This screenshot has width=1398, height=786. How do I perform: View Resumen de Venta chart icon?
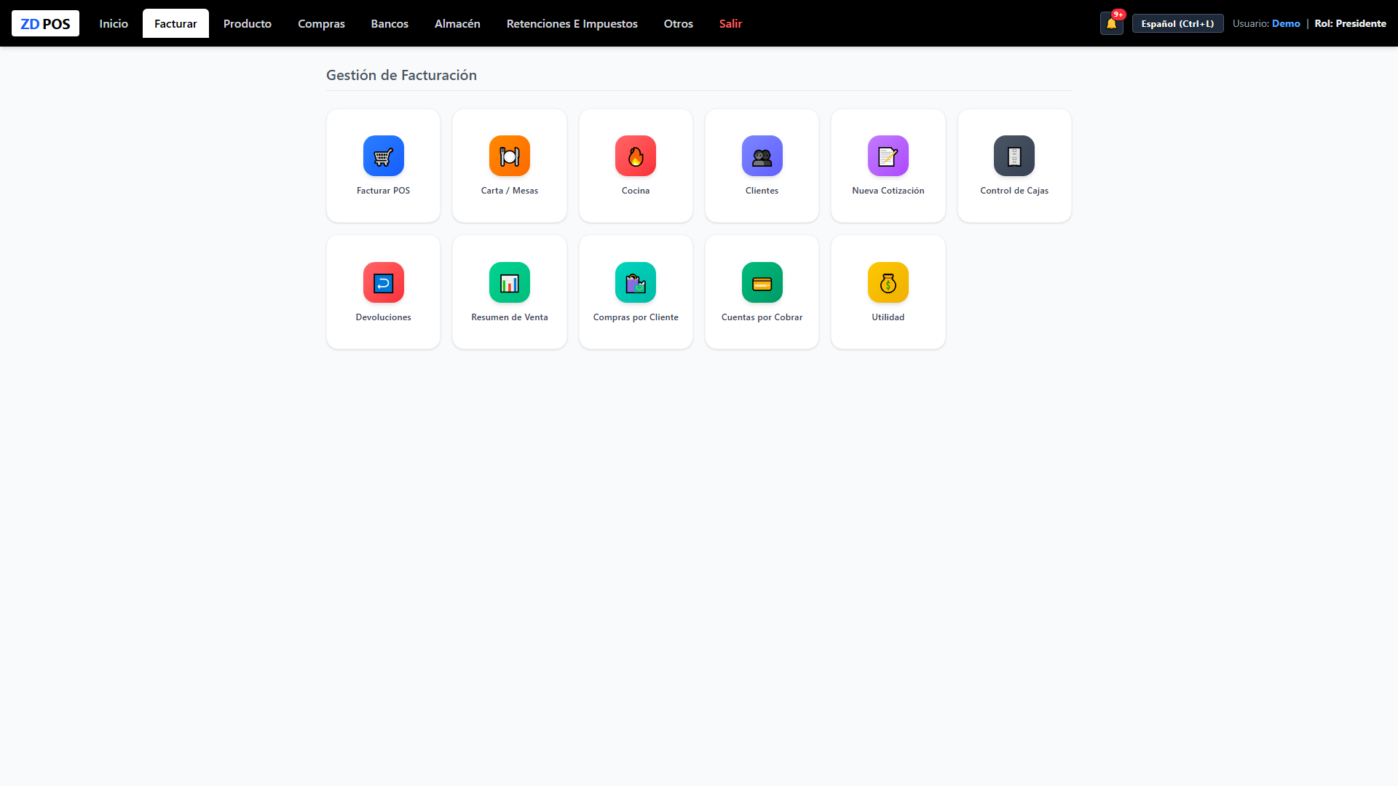(510, 282)
